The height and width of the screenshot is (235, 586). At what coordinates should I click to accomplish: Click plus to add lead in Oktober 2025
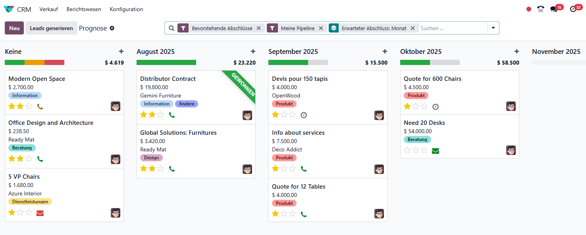(x=517, y=52)
